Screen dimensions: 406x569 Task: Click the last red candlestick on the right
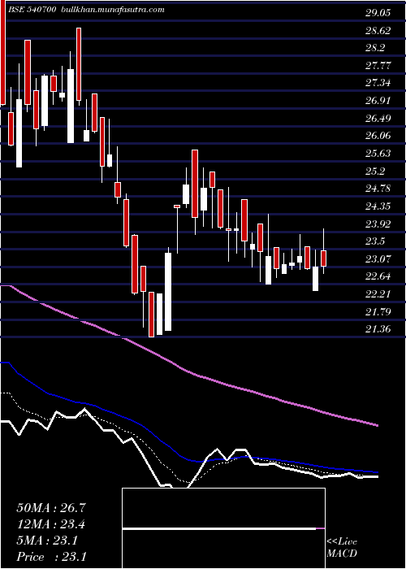coord(323,258)
